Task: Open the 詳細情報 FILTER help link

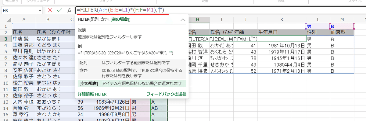Action: (92, 94)
